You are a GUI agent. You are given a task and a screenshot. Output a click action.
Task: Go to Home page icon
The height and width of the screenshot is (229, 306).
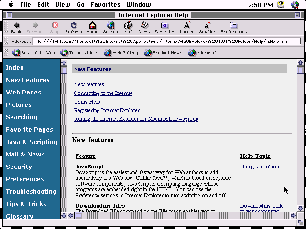[x=92, y=25]
